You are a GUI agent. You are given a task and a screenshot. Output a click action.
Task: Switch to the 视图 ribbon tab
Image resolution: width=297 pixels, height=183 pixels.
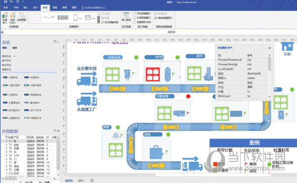click(74, 8)
